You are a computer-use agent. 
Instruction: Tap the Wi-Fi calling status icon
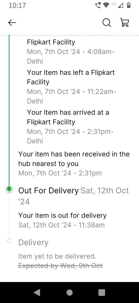[98, 5]
